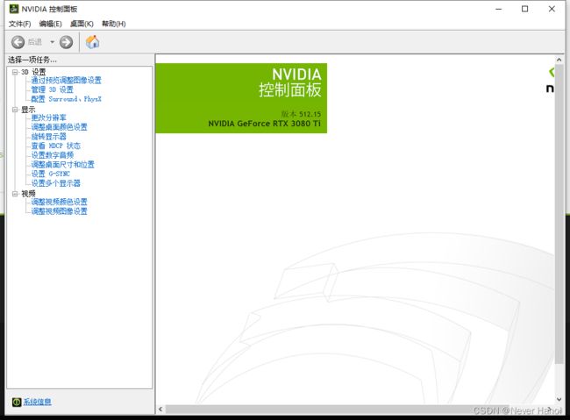This screenshot has width=570, height=420.
Task: Select the 视频 category label
Action: click(x=28, y=194)
